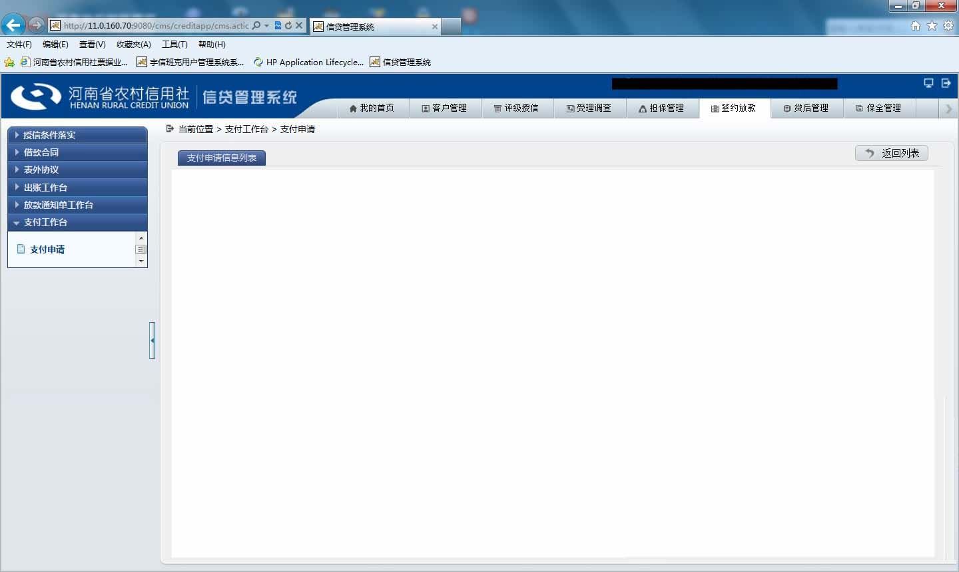
Task: Click the monitor icon in system header
Action: [x=928, y=83]
